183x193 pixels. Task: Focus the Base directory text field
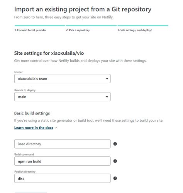click(x=63, y=144)
